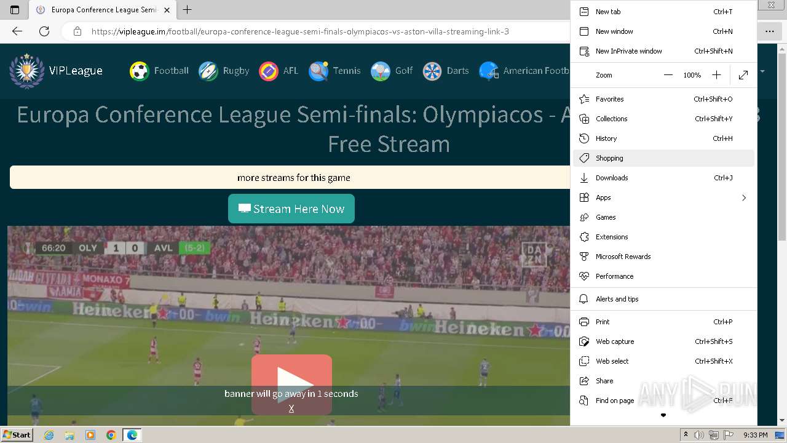Zoom in with the plus button
Screen dimensions: 787x443
point(716,75)
